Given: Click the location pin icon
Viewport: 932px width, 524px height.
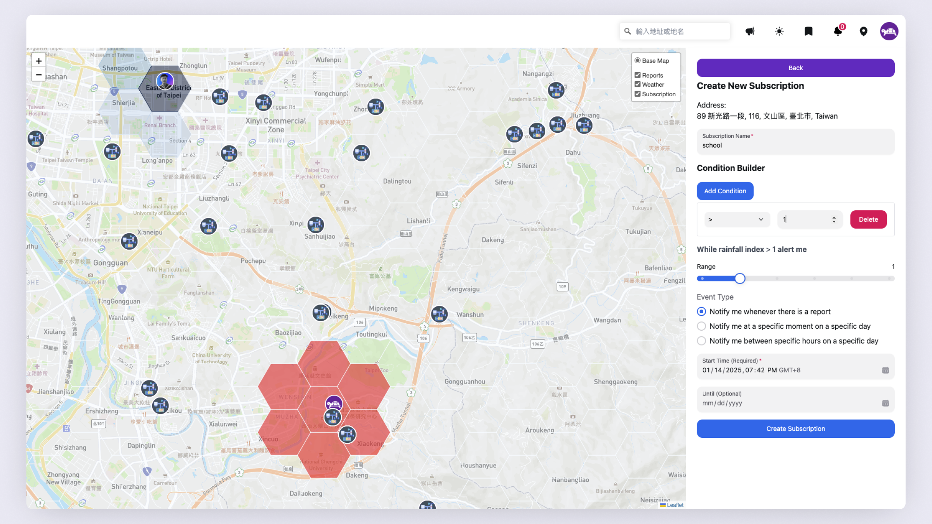Looking at the screenshot, I should (863, 31).
